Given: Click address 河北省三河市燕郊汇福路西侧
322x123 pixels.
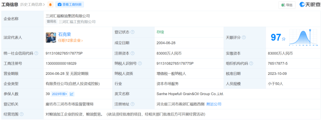Looking at the screenshot, I should 180,104.
